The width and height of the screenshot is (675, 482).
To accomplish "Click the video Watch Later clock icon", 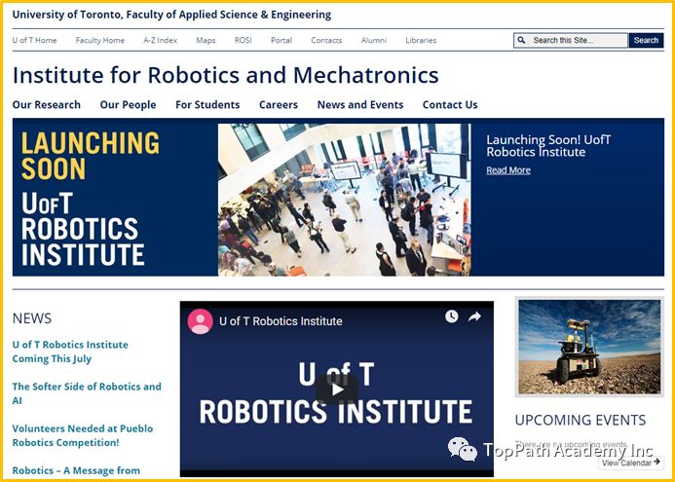I will click(x=451, y=316).
